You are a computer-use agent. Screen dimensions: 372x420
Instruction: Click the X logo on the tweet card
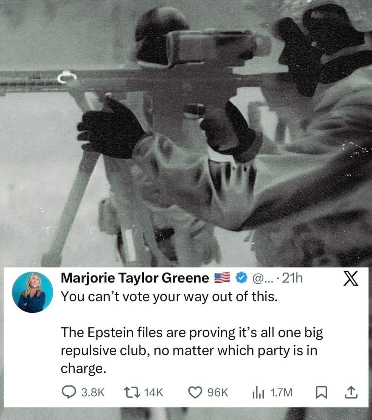351,279
